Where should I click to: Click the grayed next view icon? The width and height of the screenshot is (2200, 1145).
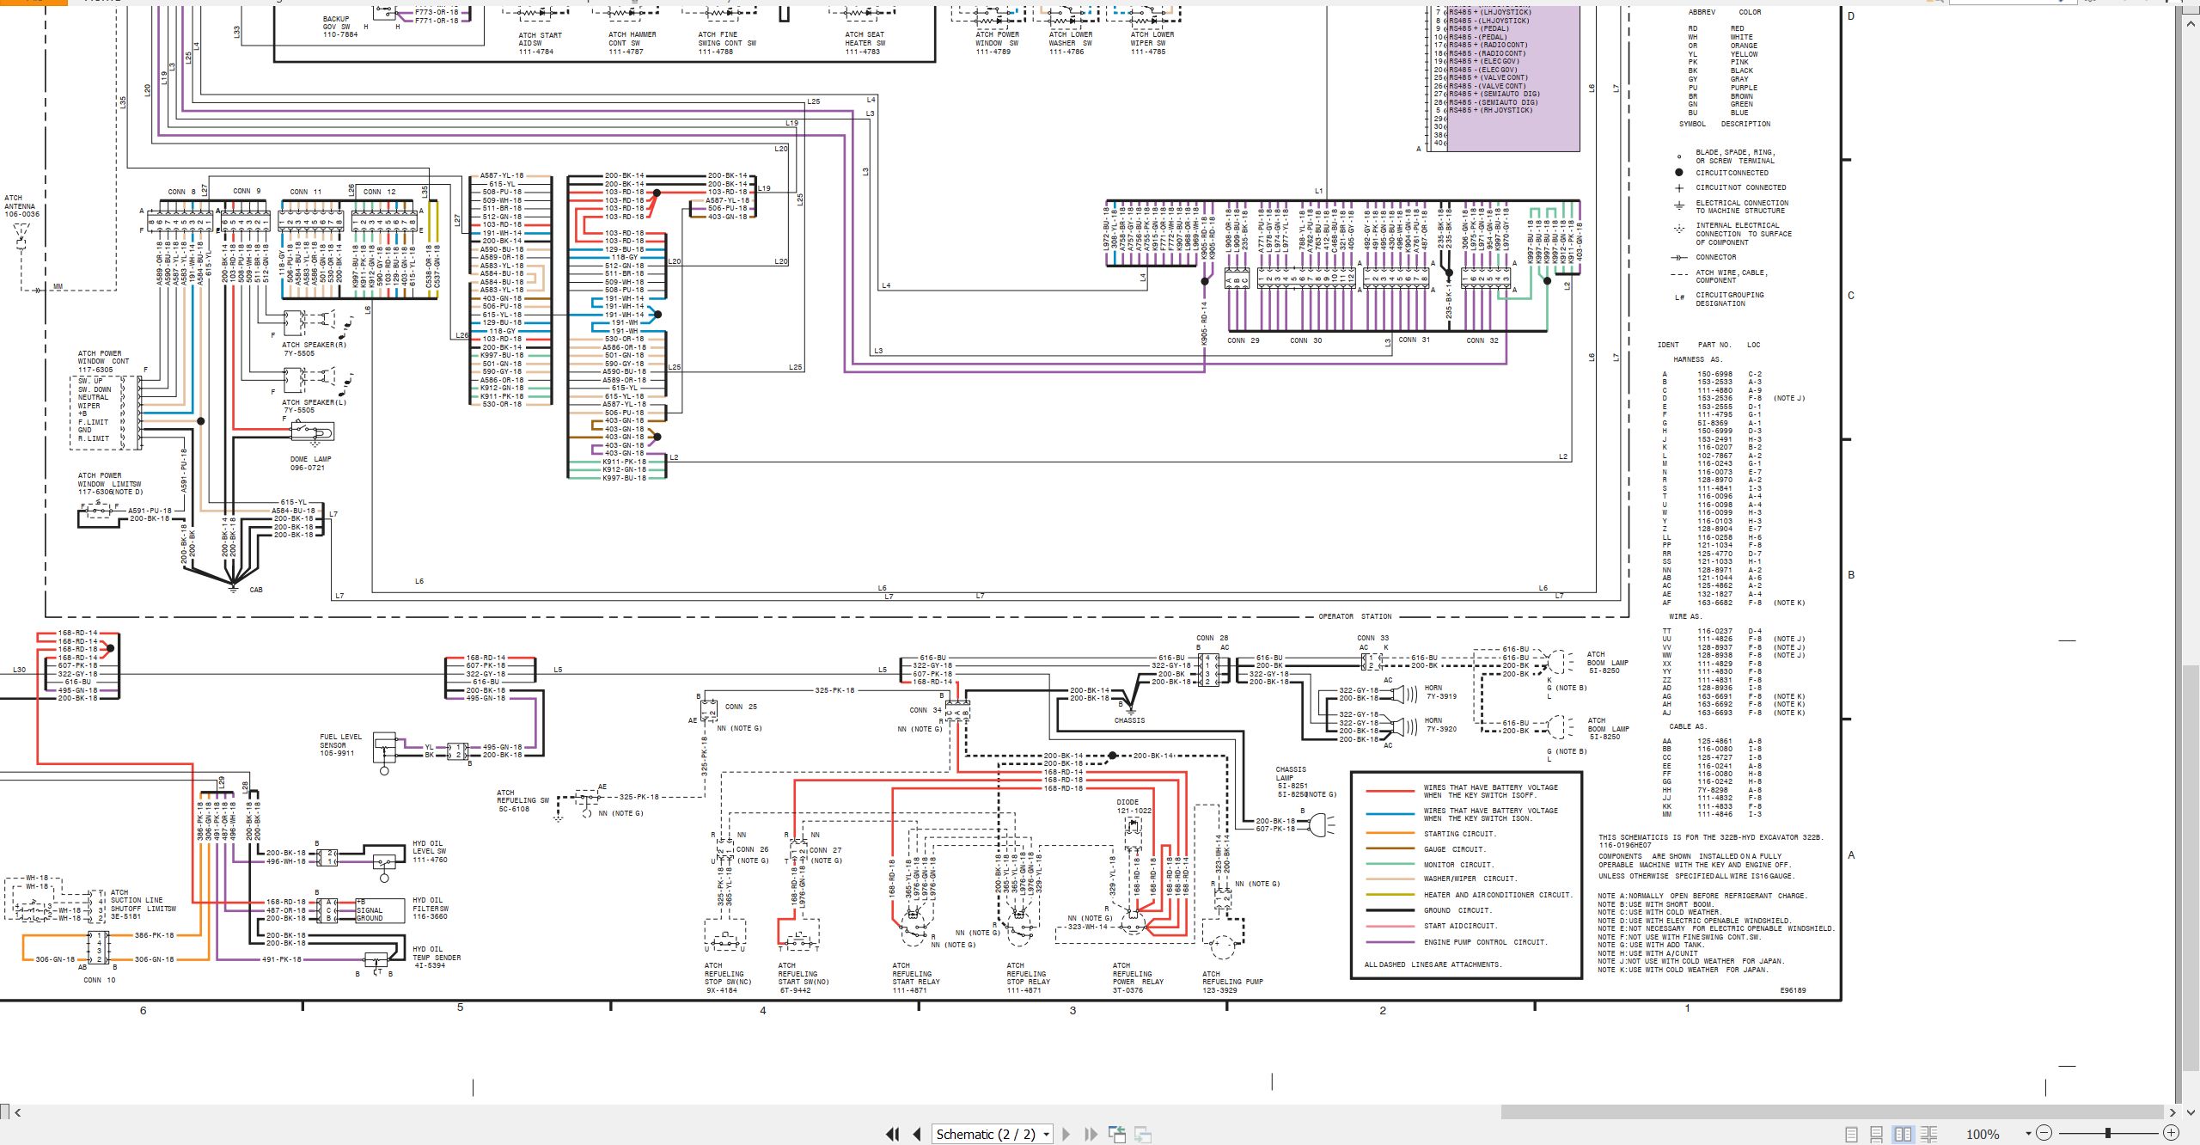pyautogui.click(x=1143, y=1134)
